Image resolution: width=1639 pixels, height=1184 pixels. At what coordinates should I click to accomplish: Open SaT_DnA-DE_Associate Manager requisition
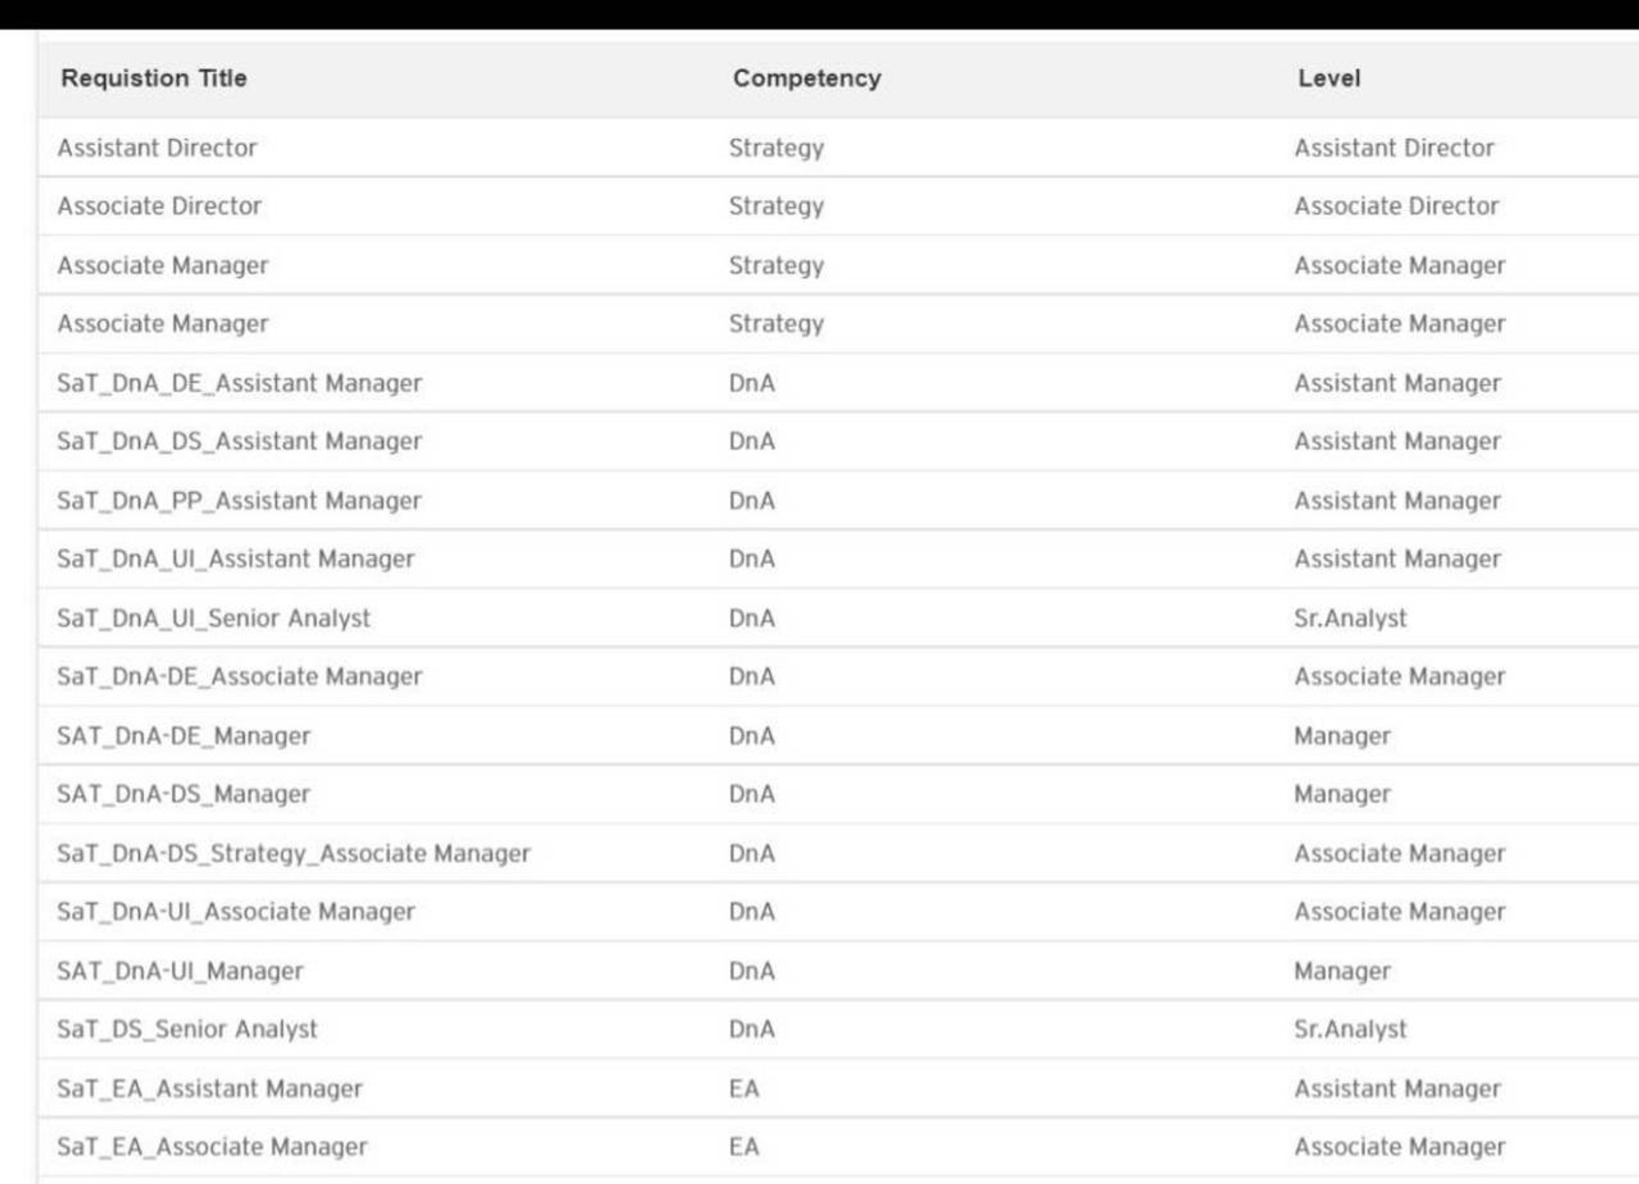point(239,677)
